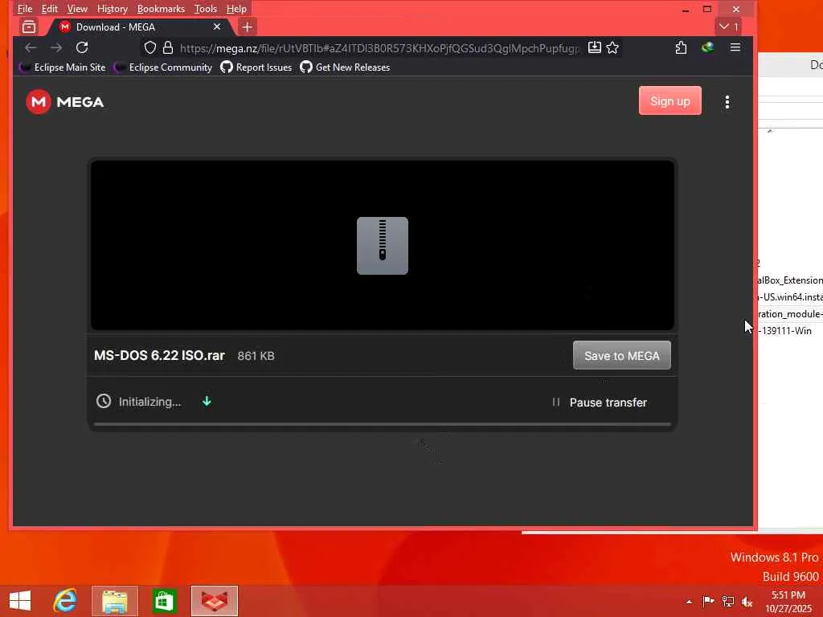
Task: Select the ration_module- file in Explorer window
Action: 790,314
